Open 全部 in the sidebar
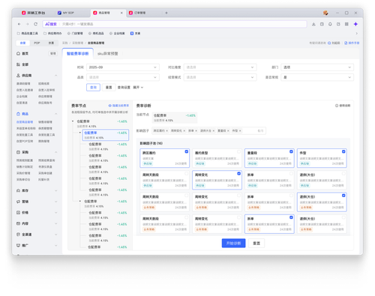This screenshot has width=375, height=296. coord(22,64)
